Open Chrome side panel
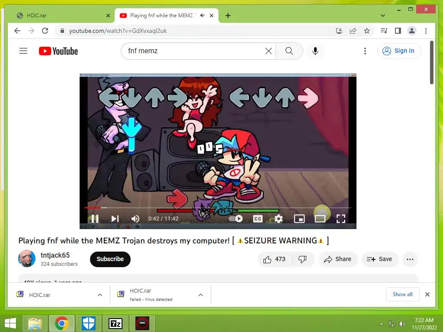Screen dimensions: 443x332 tap(398, 31)
